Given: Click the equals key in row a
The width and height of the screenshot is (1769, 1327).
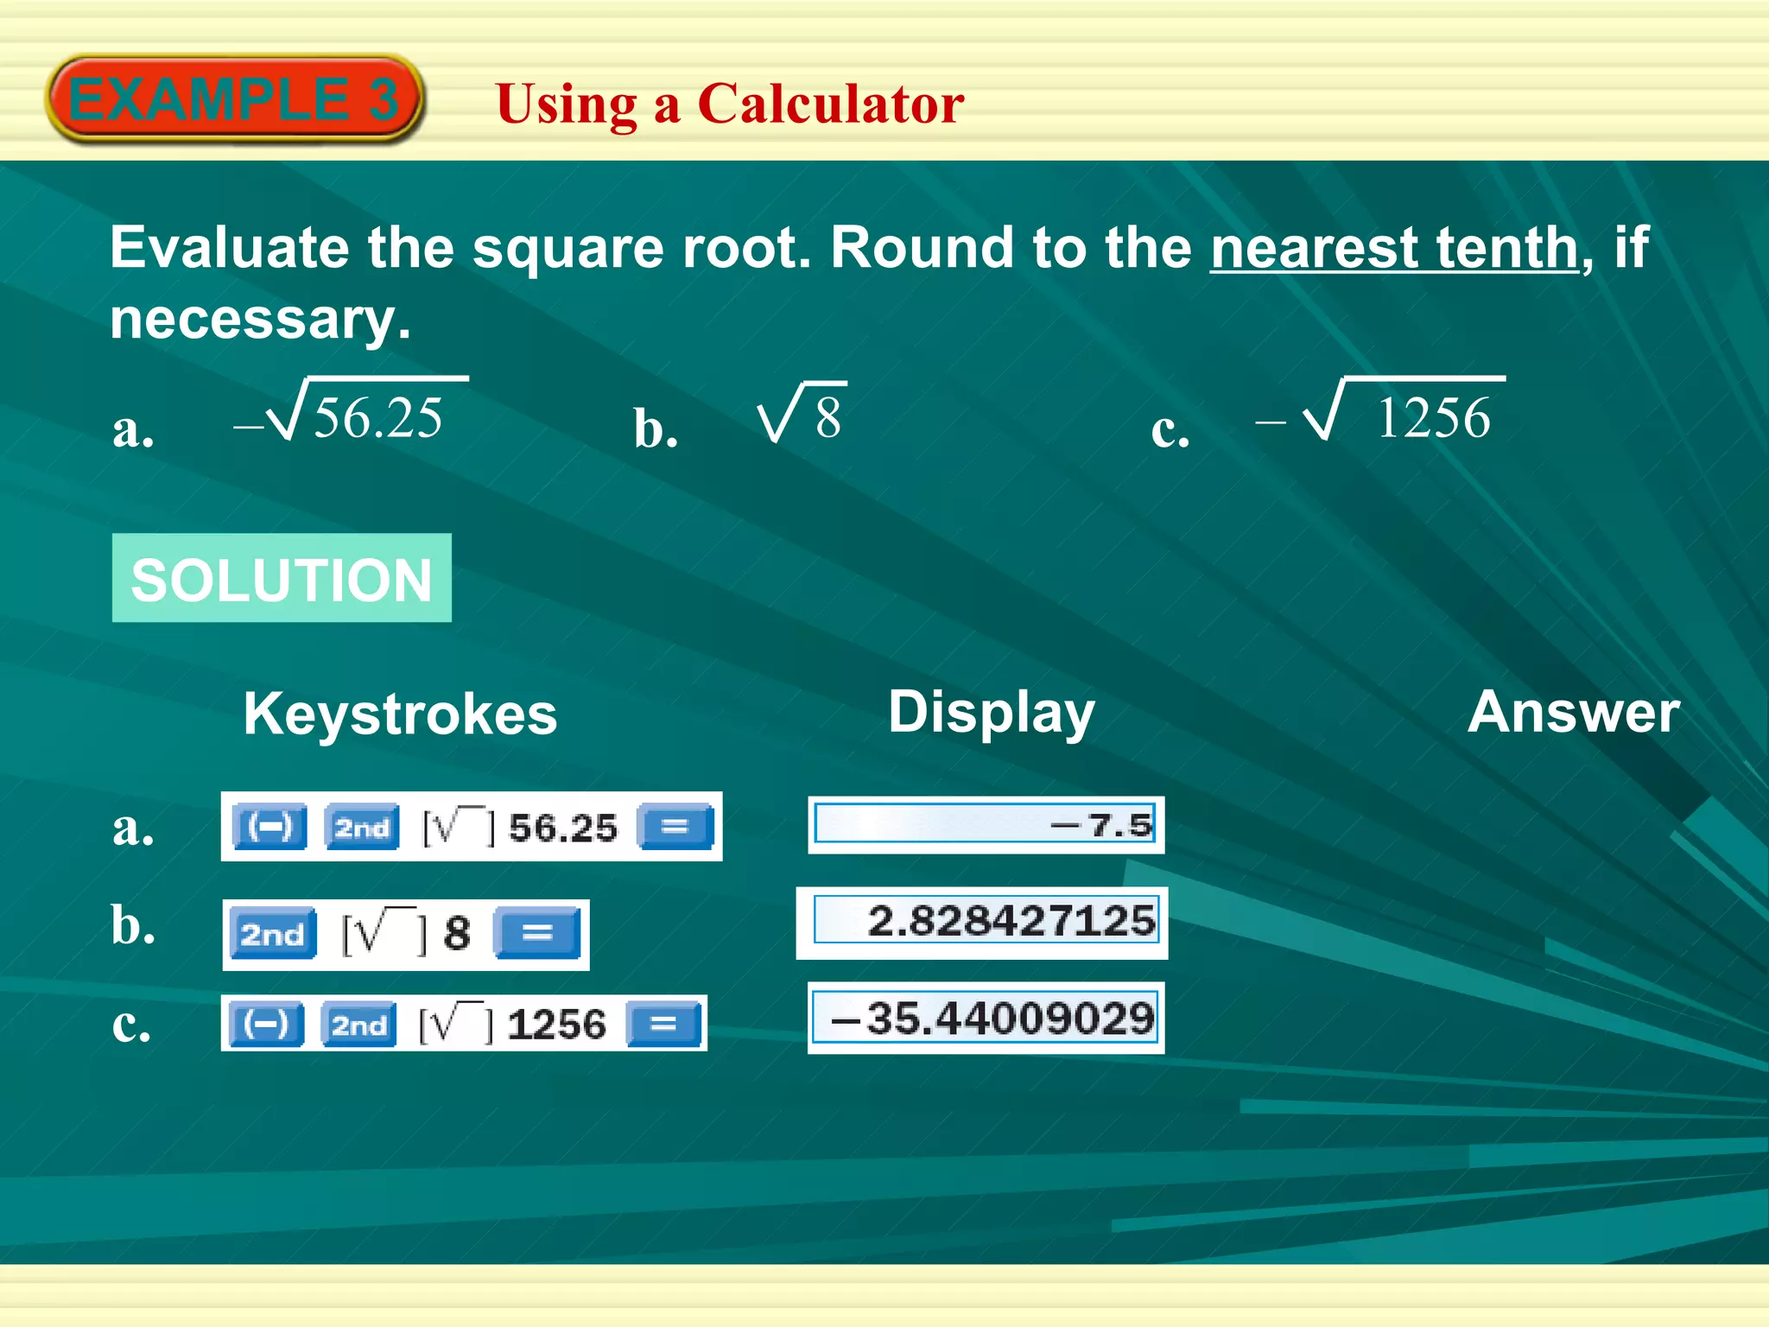Looking at the screenshot, I should (675, 827).
